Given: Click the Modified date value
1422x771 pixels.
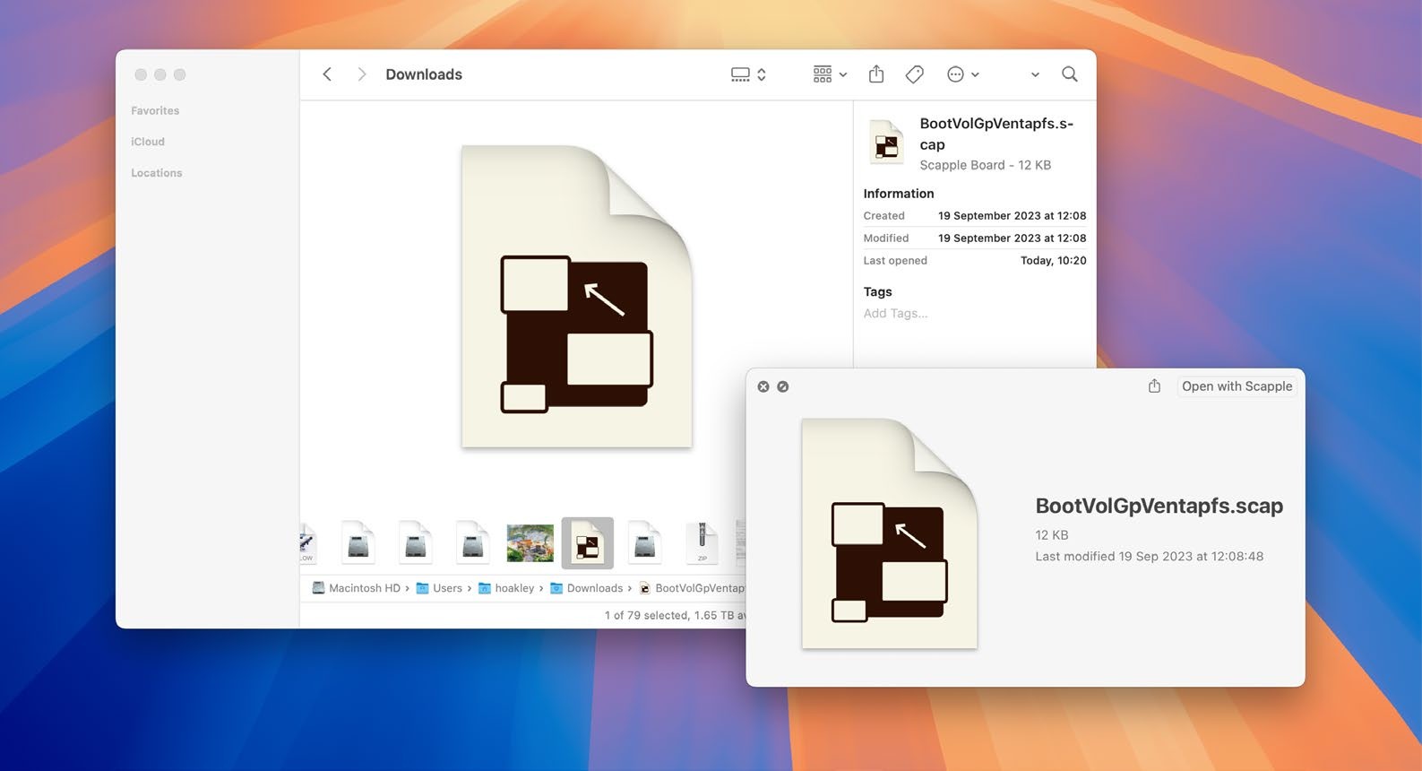Looking at the screenshot, I should (x=1012, y=238).
